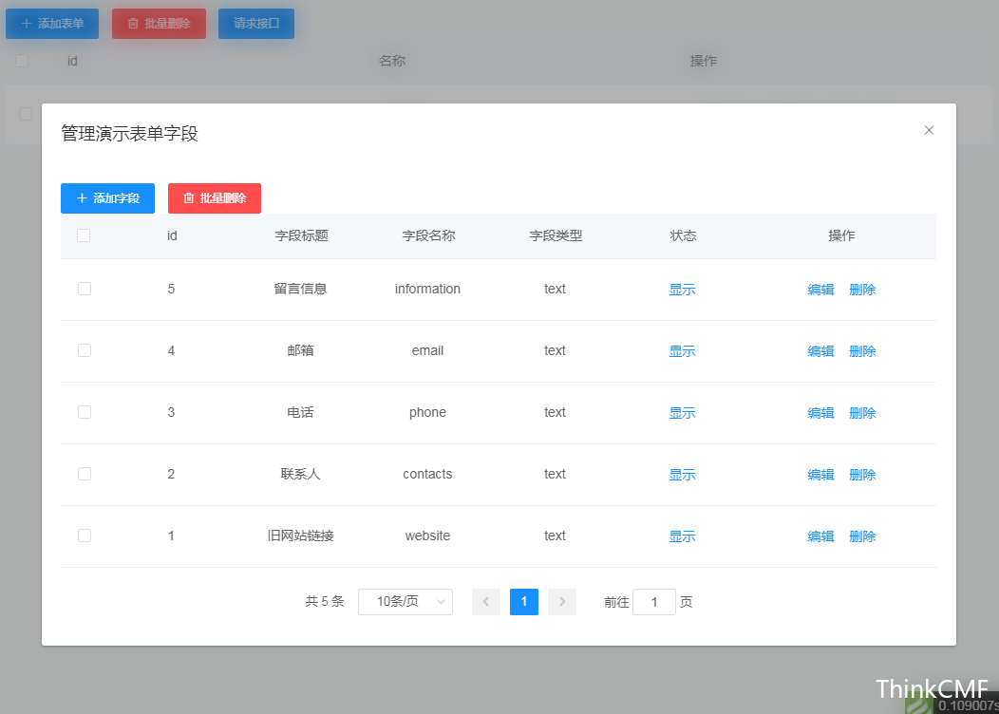Go to previous page using left arrow
The height and width of the screenshot is (714, 999).
pyautogui.click(x=485, y=602)
